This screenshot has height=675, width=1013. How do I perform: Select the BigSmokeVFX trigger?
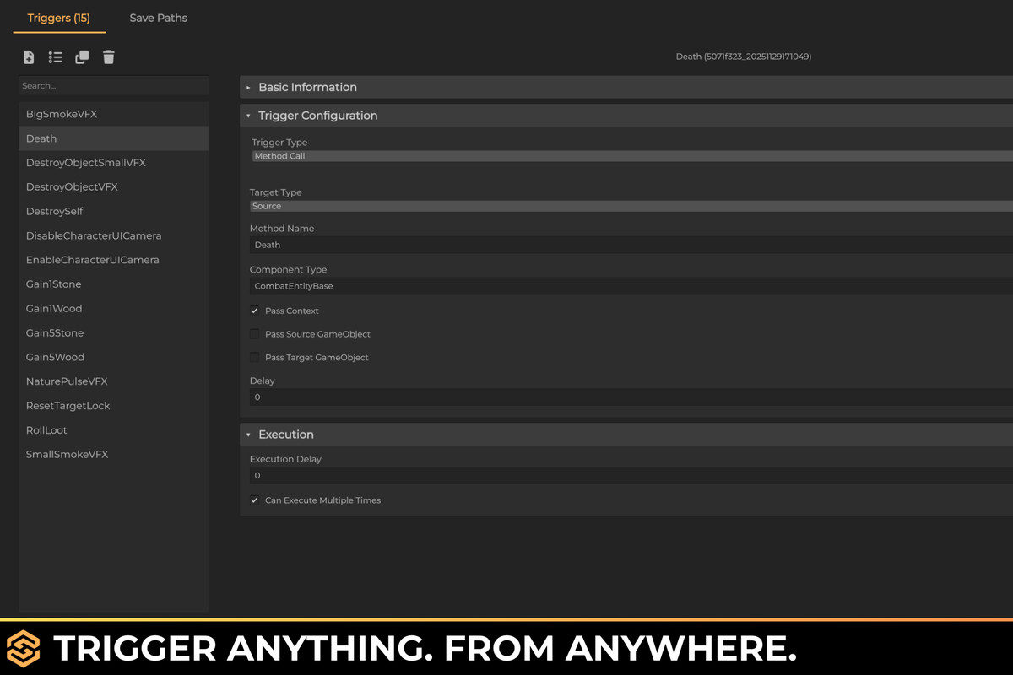(x=62, y=114)
